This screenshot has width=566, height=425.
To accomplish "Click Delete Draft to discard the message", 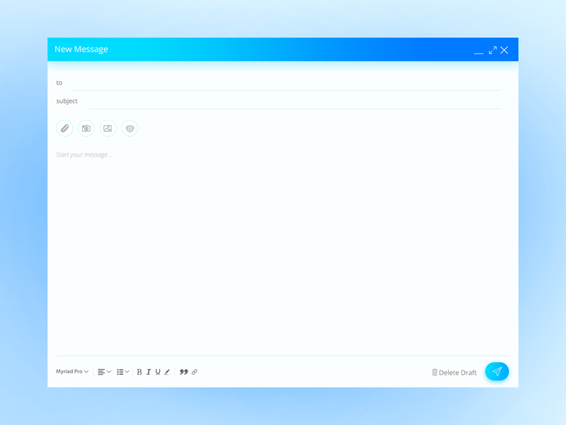I will [457, 372].
